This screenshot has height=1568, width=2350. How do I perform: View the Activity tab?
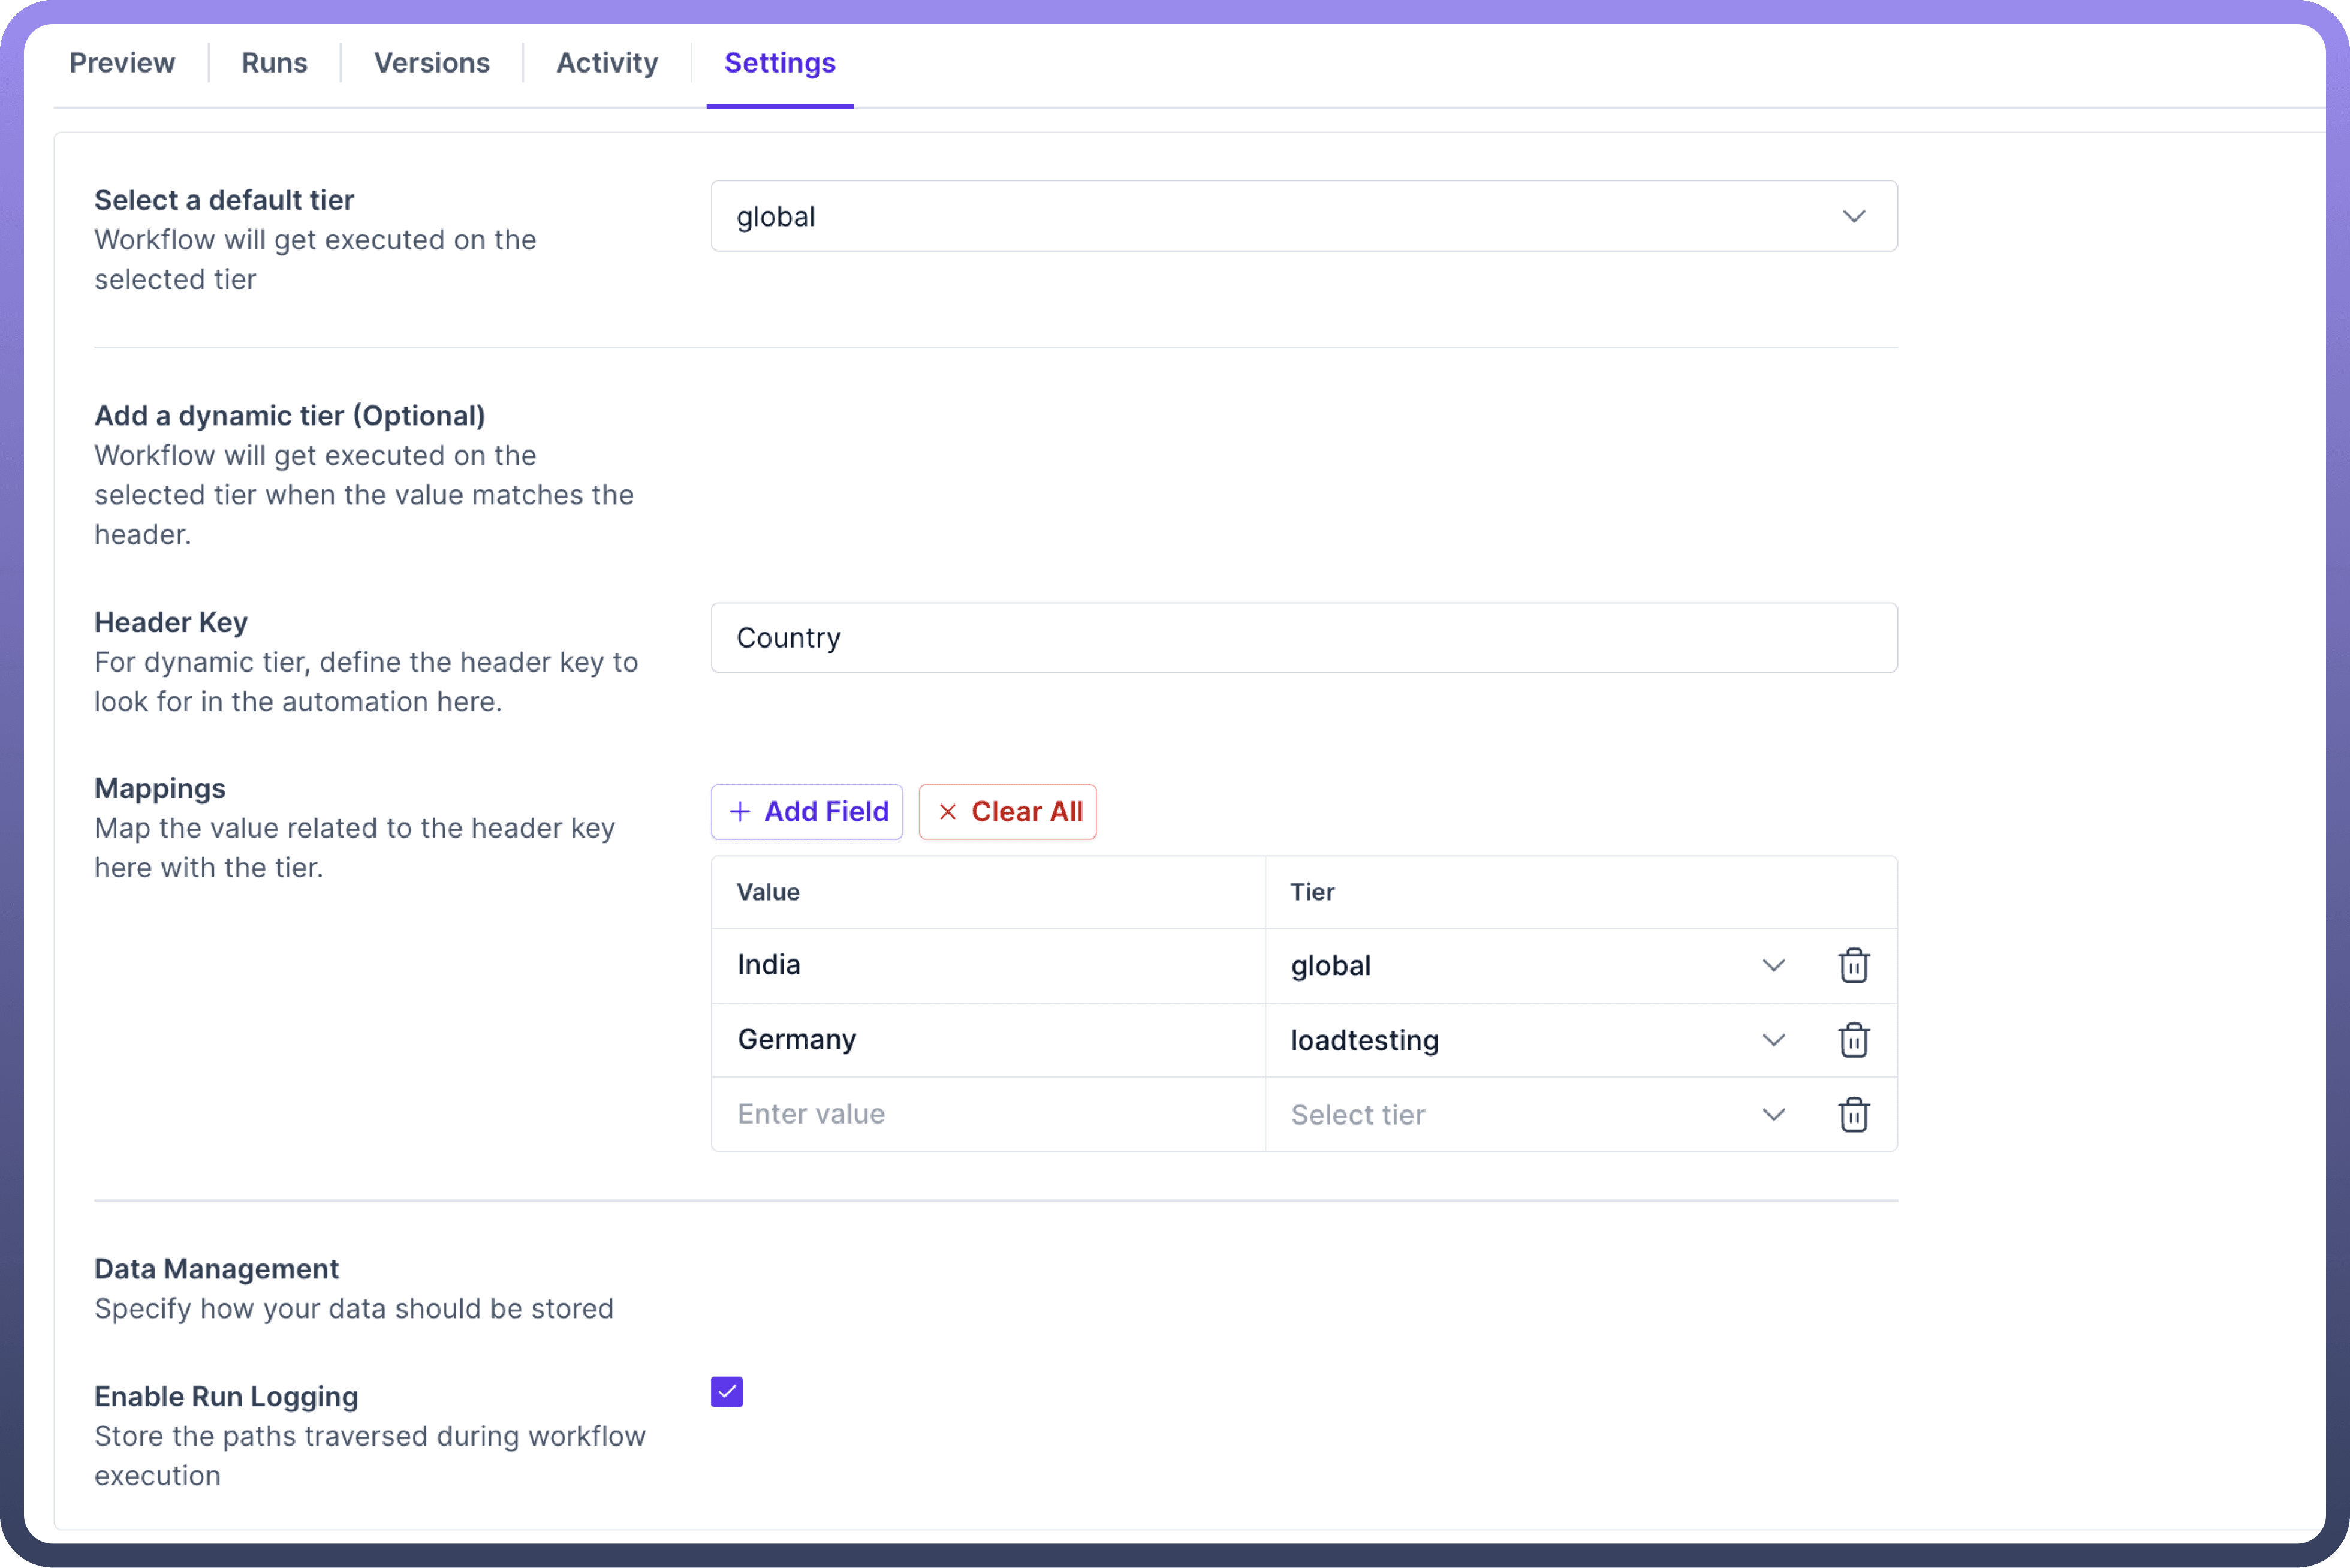pyautogui.click(x=607, y=63)
